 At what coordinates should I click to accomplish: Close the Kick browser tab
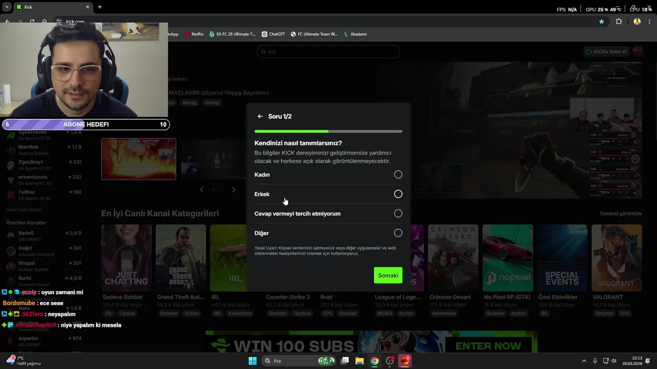pyautogui.click(x=87, y=7)
